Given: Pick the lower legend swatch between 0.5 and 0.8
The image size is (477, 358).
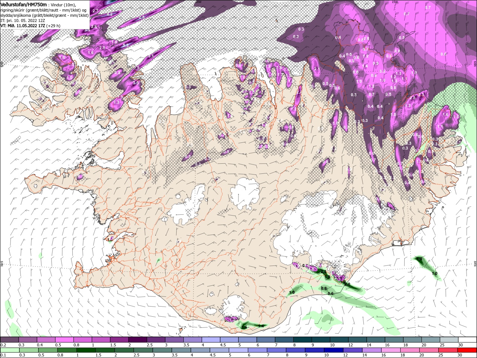Looking at the screenshot, I should (48, 350).
